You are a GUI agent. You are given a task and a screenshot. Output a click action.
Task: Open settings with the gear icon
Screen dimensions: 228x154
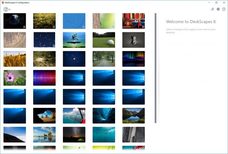(218, 9)
